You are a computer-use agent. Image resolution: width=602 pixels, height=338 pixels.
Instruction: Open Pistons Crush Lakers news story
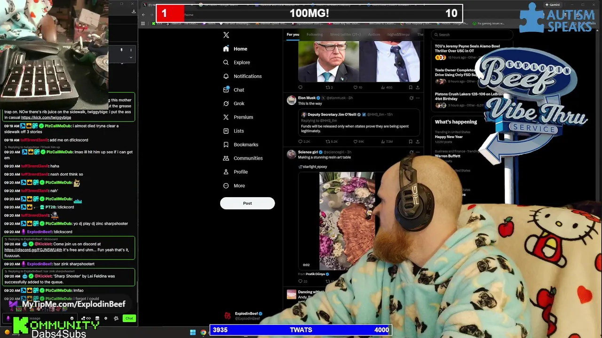[x=468, y=97]
